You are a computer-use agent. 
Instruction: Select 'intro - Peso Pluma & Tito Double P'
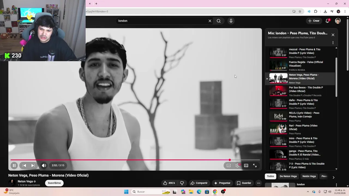pyautogui.click(x=300, y=142)
